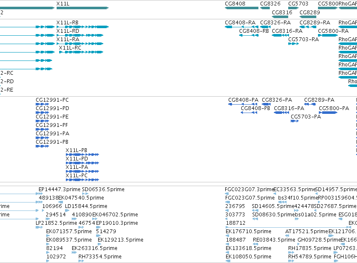Select the X11L-RA transcript label

[x=68, y=39]
